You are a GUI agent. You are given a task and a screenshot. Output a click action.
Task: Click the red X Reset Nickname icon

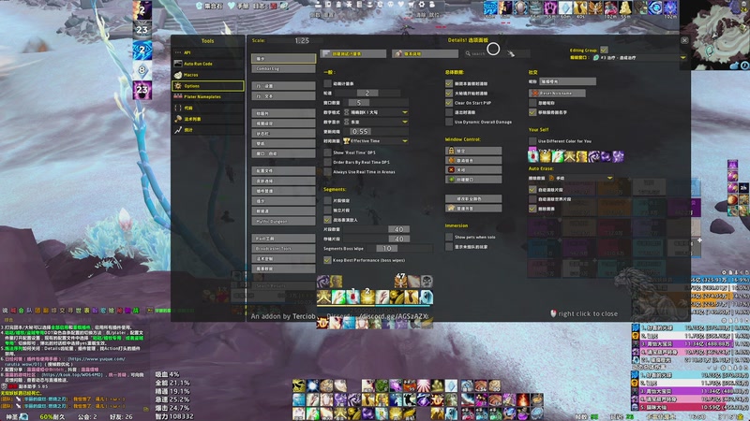pos(535,93)
